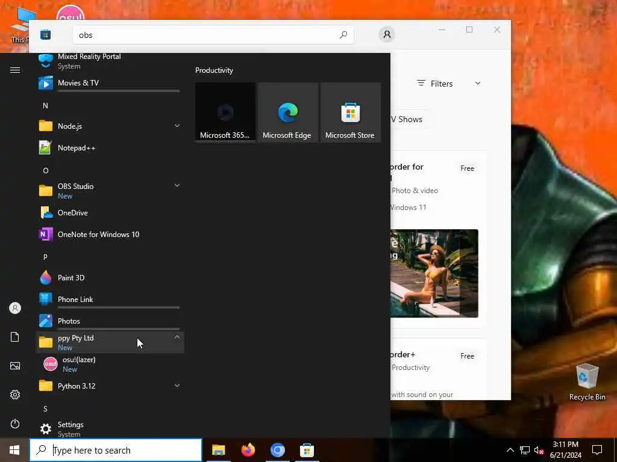Open Mixed Reality Portal app
Viewport: 617px width, 462px height.
pos(110,61)
